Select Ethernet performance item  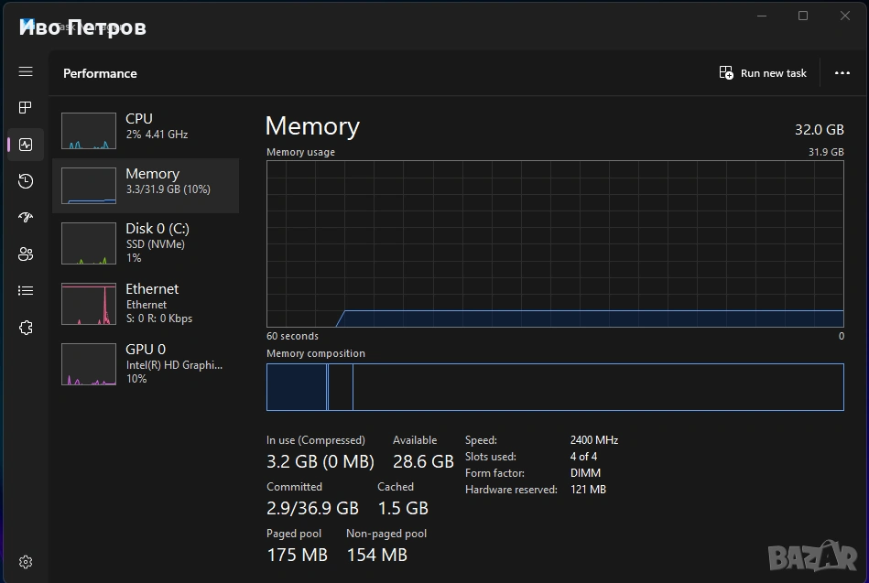pyautogui.click(x=147, y=302)
